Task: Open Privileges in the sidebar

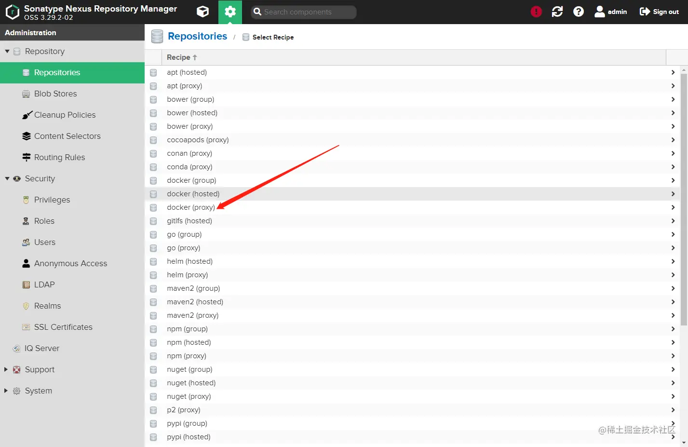Action: click(72, 200)
